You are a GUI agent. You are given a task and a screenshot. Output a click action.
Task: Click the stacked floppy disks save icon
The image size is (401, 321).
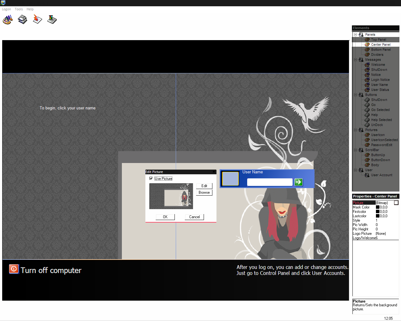pyautogui.click(x=23, y=19)
